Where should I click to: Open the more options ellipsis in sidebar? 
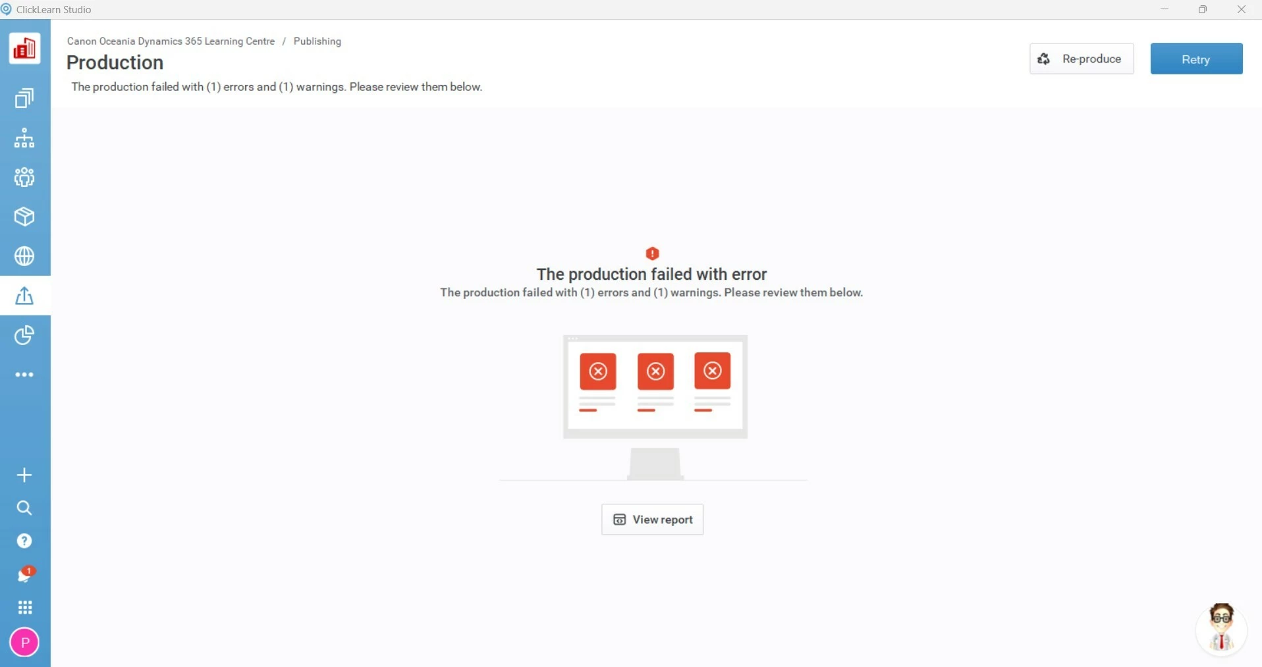(x=24, y=375)
